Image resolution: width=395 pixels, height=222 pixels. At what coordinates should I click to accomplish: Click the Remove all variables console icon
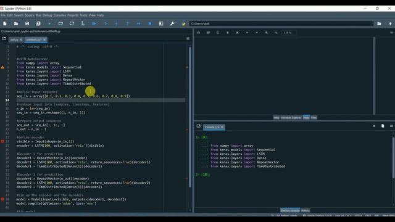383,126
